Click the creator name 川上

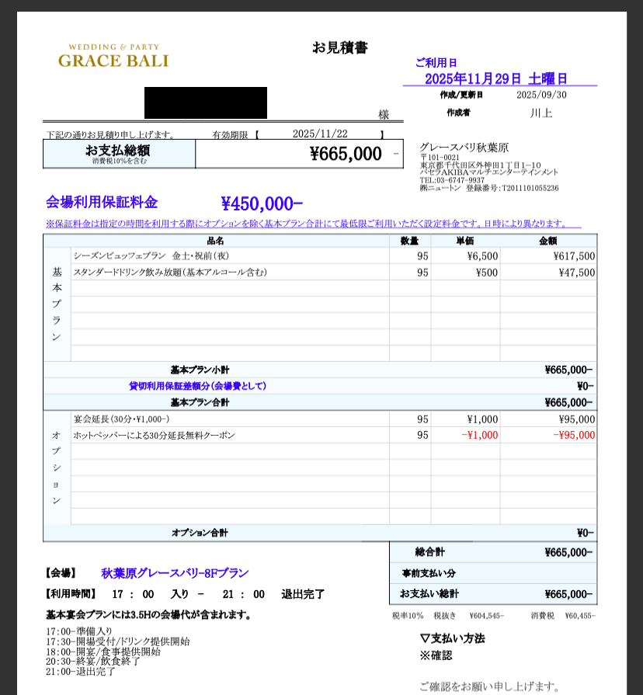coord(540,113)
